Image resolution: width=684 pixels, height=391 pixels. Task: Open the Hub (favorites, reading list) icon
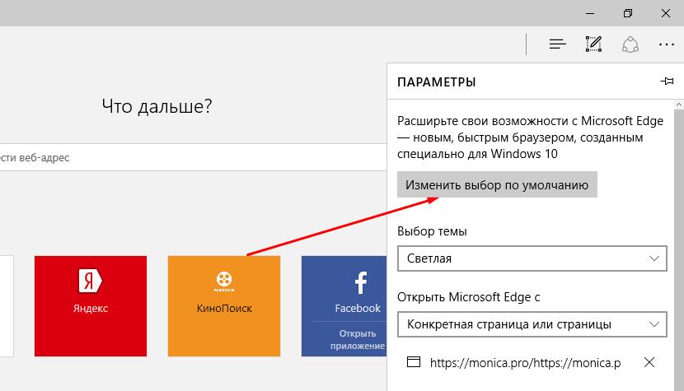pos(557,44)
